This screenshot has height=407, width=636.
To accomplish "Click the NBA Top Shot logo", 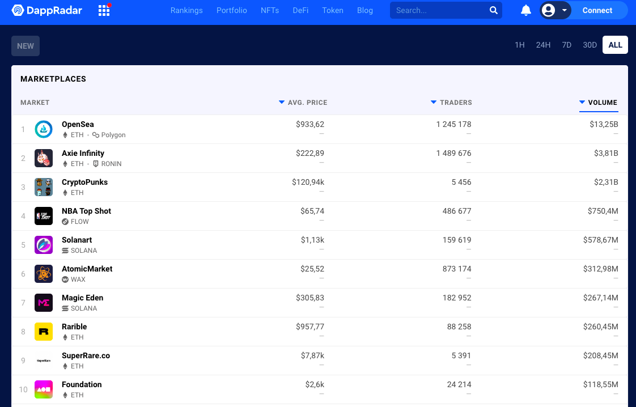I will coord(44,216).
